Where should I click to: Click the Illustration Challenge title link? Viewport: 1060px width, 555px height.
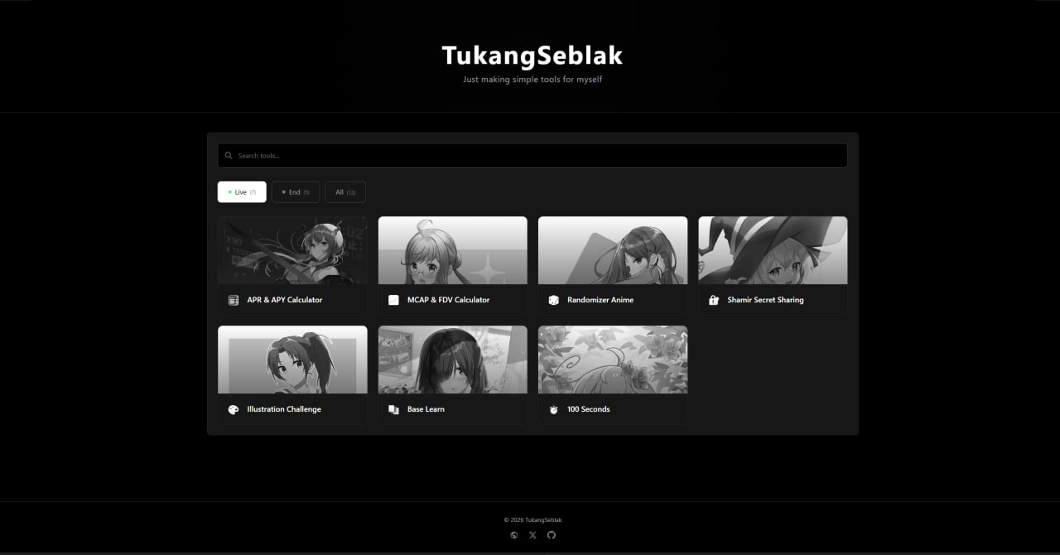coord(284,409)
